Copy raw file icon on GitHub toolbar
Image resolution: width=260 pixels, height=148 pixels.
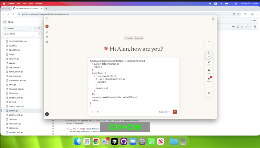(x=238, y=26)
